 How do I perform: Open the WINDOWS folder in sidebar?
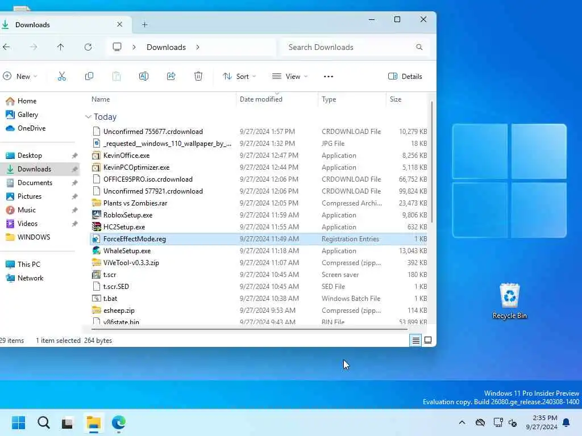28,237
